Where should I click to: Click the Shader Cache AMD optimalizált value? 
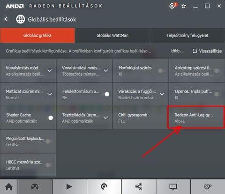coord(22,121)
